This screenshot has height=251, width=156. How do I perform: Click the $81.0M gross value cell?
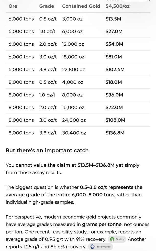[x=114, y=57]
